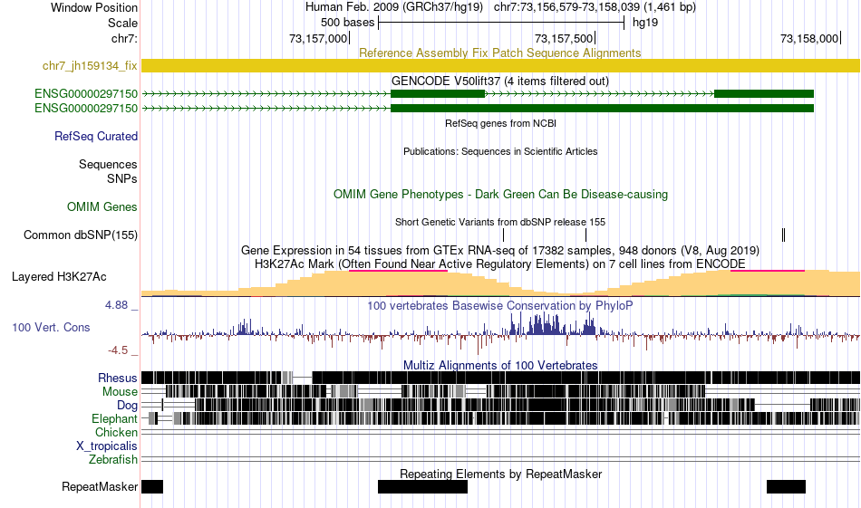Click the Rhesus alignment bar
The height and width of the screenshot is (508, 861).
pos(501,378)
